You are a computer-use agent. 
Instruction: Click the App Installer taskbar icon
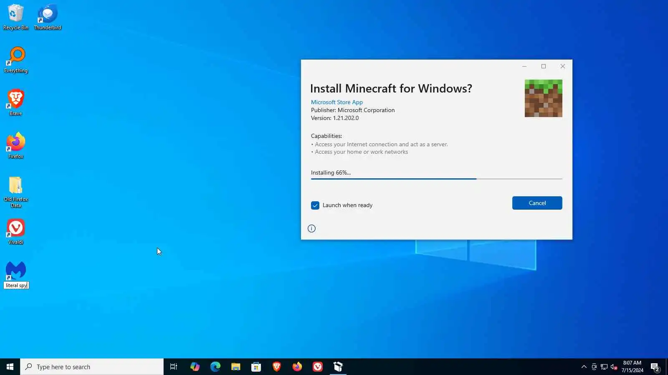pyautogui.click(x=338, y=367)
